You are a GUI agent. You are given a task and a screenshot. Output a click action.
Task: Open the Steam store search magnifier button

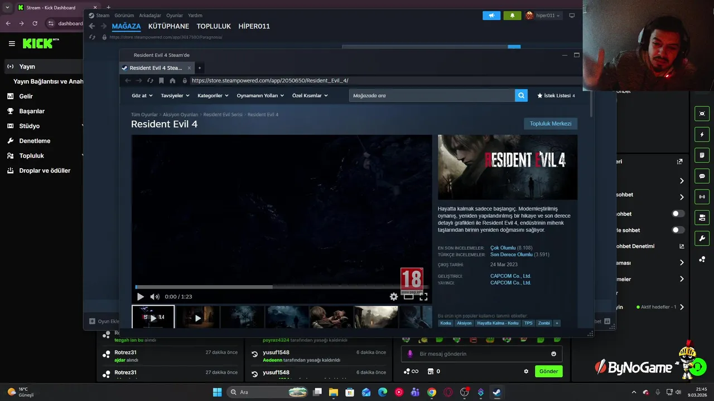click(x=521, y=95)
